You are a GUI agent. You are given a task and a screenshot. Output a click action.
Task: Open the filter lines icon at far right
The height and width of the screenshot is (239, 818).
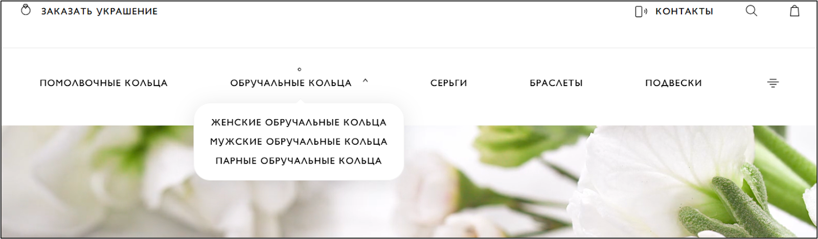click(x=773, y=83)
